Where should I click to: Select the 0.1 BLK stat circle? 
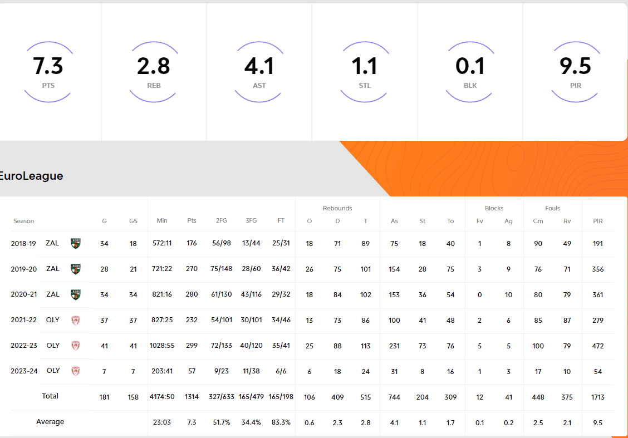pos(470,72)
